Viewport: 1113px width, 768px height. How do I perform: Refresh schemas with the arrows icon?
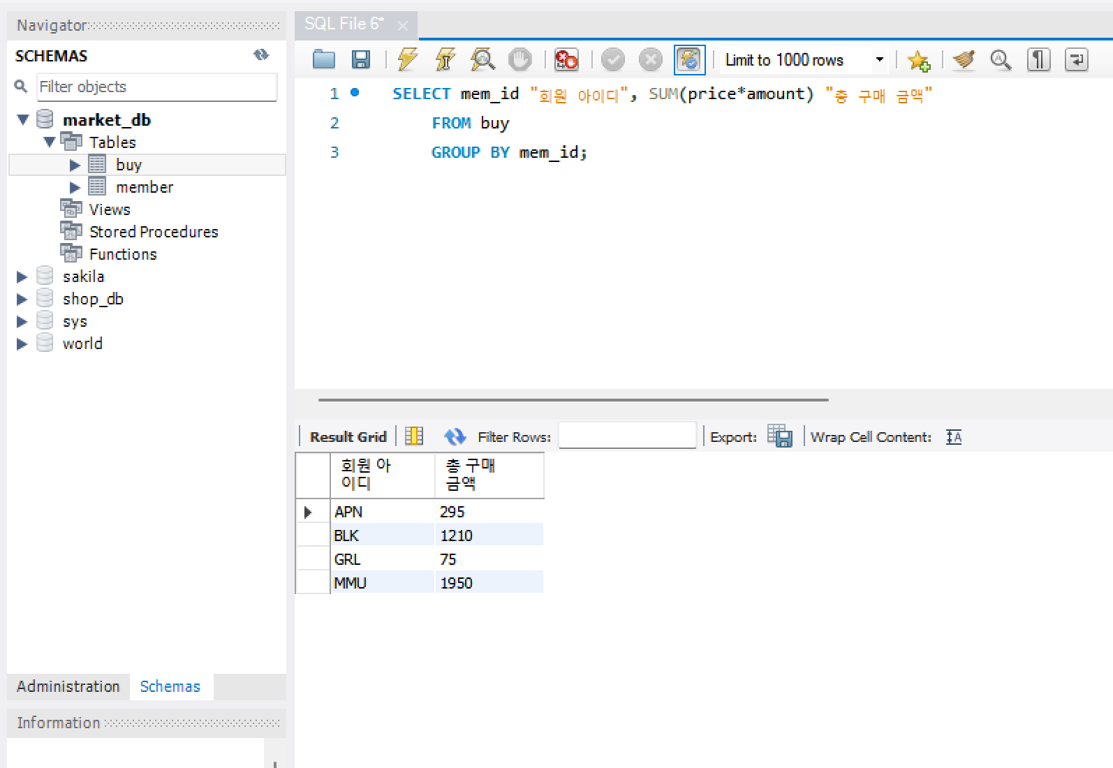tap(261, 55)
